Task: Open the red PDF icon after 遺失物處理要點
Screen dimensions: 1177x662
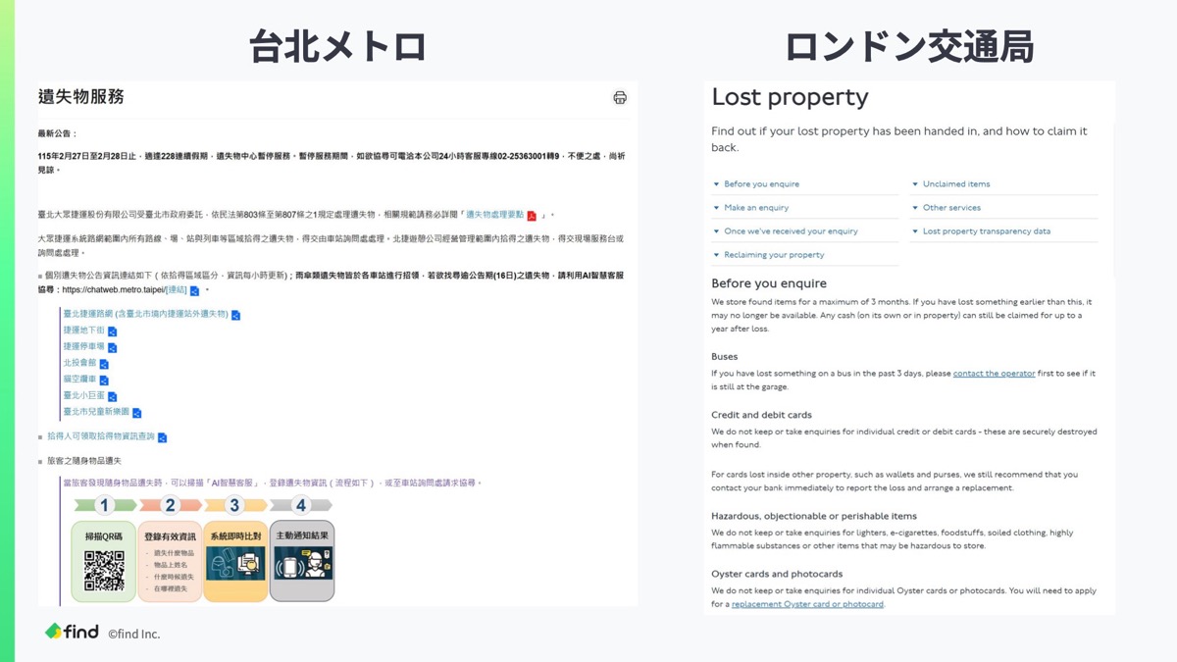Action: [x=532, y=216]
